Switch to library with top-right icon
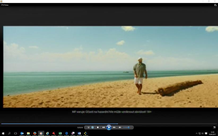This screenshot has width=218, height=136. (215, 5)
